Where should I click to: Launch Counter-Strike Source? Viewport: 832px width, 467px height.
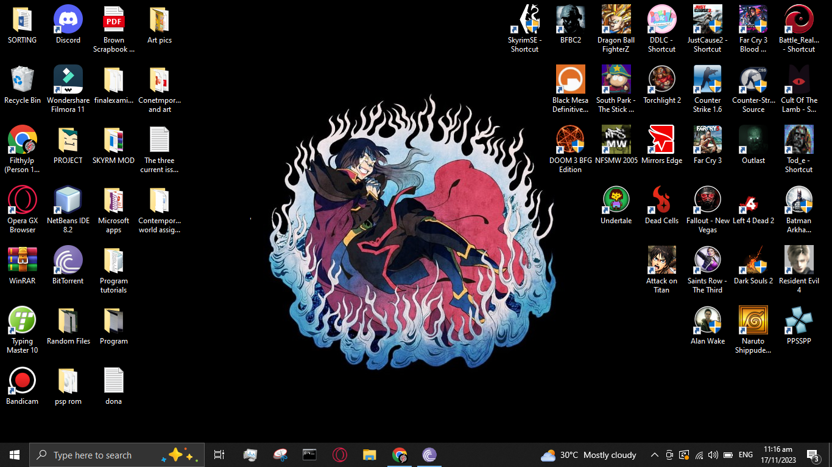pyautogui.click(x=753, y=89)
